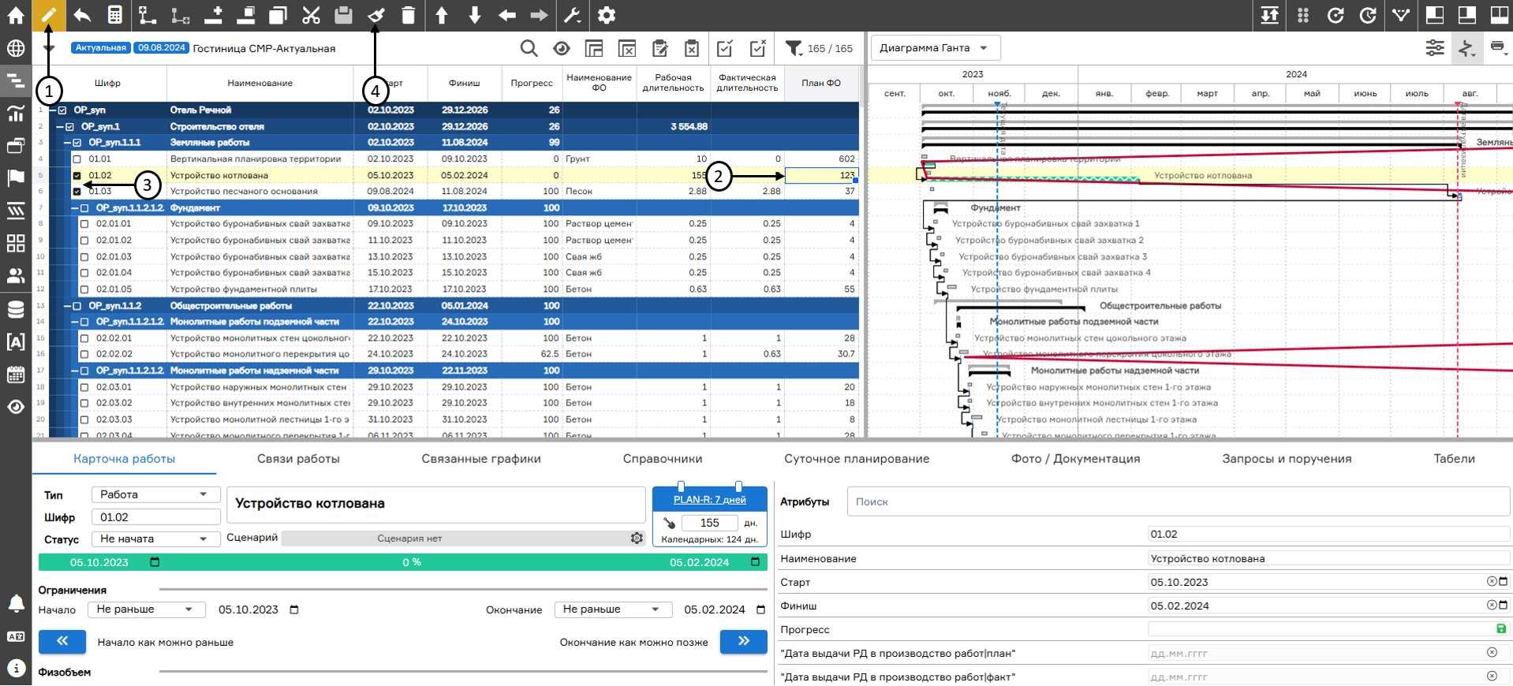Click the blue double-left arrow button
Viewport: 1513px width, 686px height.
pos(62,642)
